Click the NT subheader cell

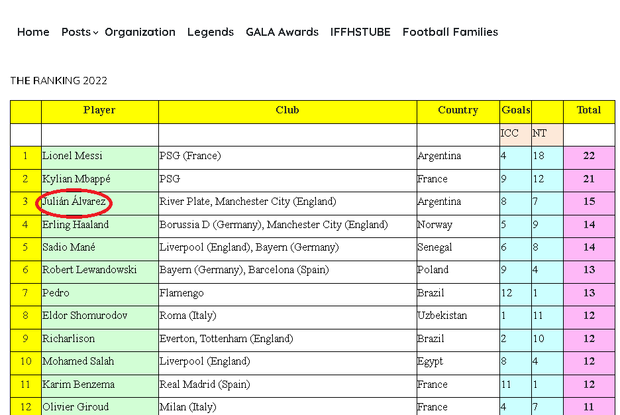pos(547,135)
